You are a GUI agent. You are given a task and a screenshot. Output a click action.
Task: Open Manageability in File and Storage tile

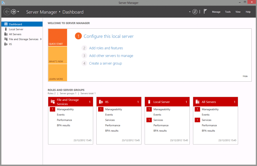pyautogui.click(x=65, y=109)
